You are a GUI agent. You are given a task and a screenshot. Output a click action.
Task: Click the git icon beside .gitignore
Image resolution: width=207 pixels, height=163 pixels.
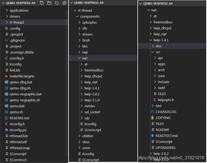coord(7,40)
